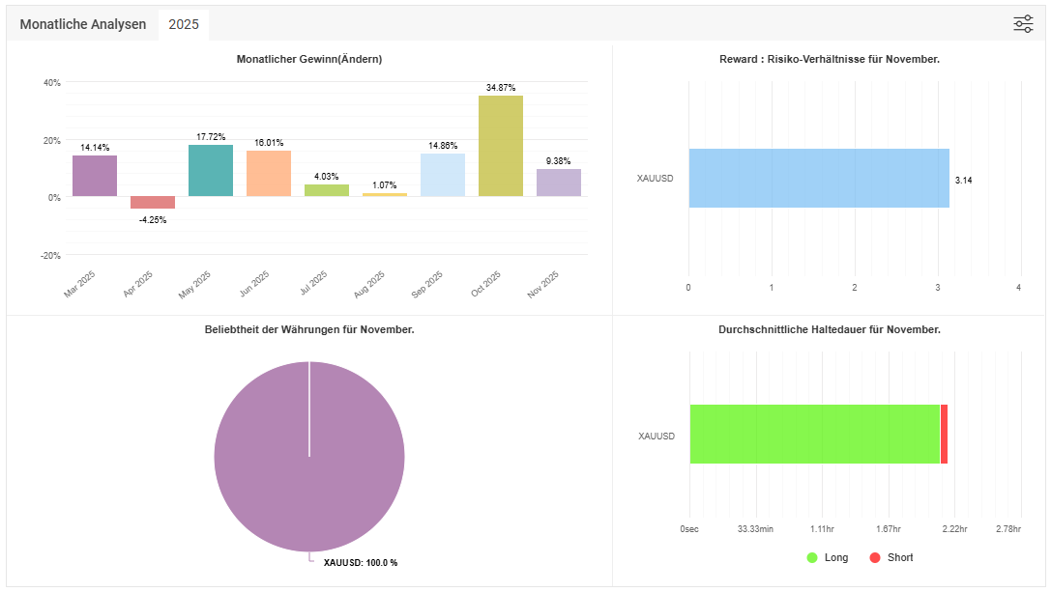
Task: Click the September 2025 light blue bar
Action: [443, 175]
